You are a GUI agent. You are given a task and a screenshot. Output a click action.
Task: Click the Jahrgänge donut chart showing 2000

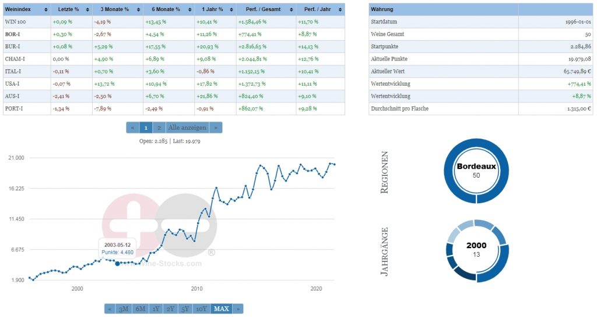tap(476, 250)
